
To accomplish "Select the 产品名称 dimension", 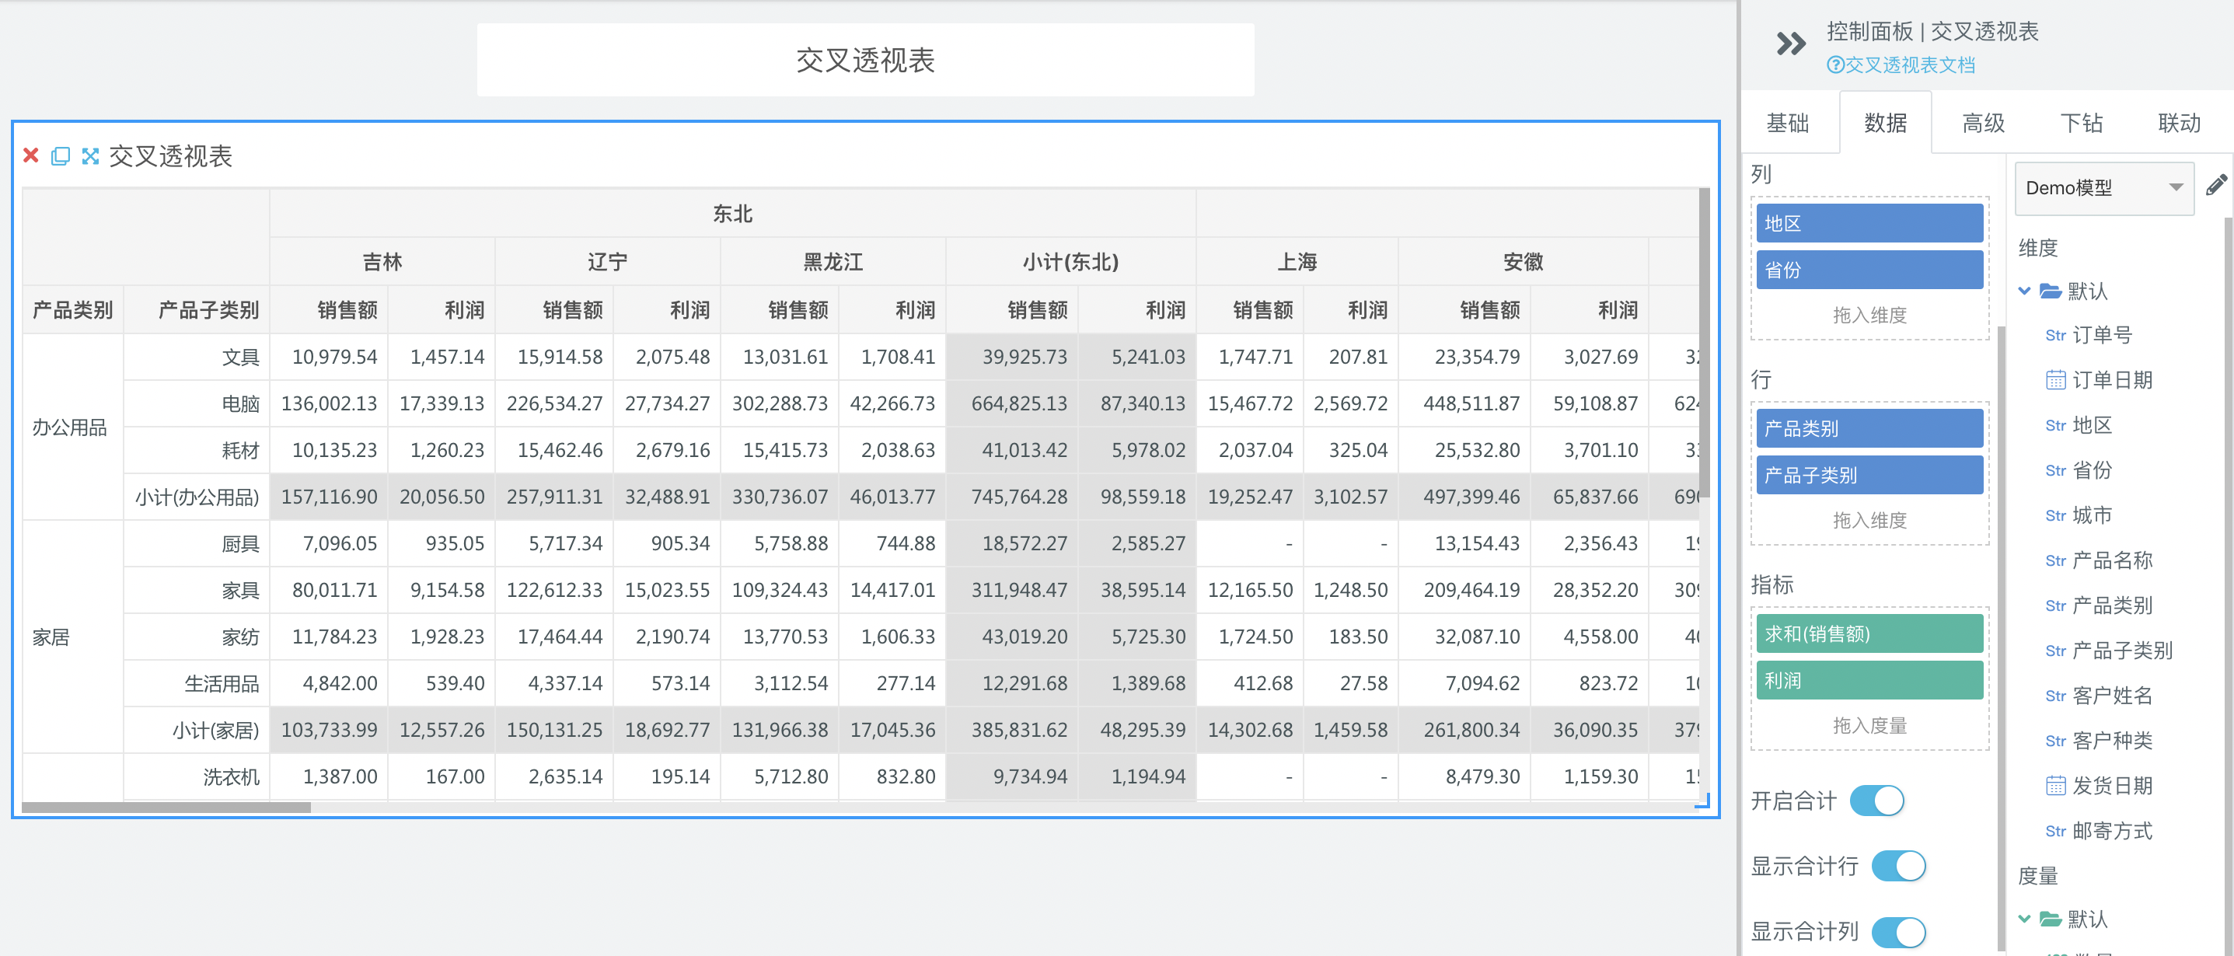I will (x=2113, y=560).
